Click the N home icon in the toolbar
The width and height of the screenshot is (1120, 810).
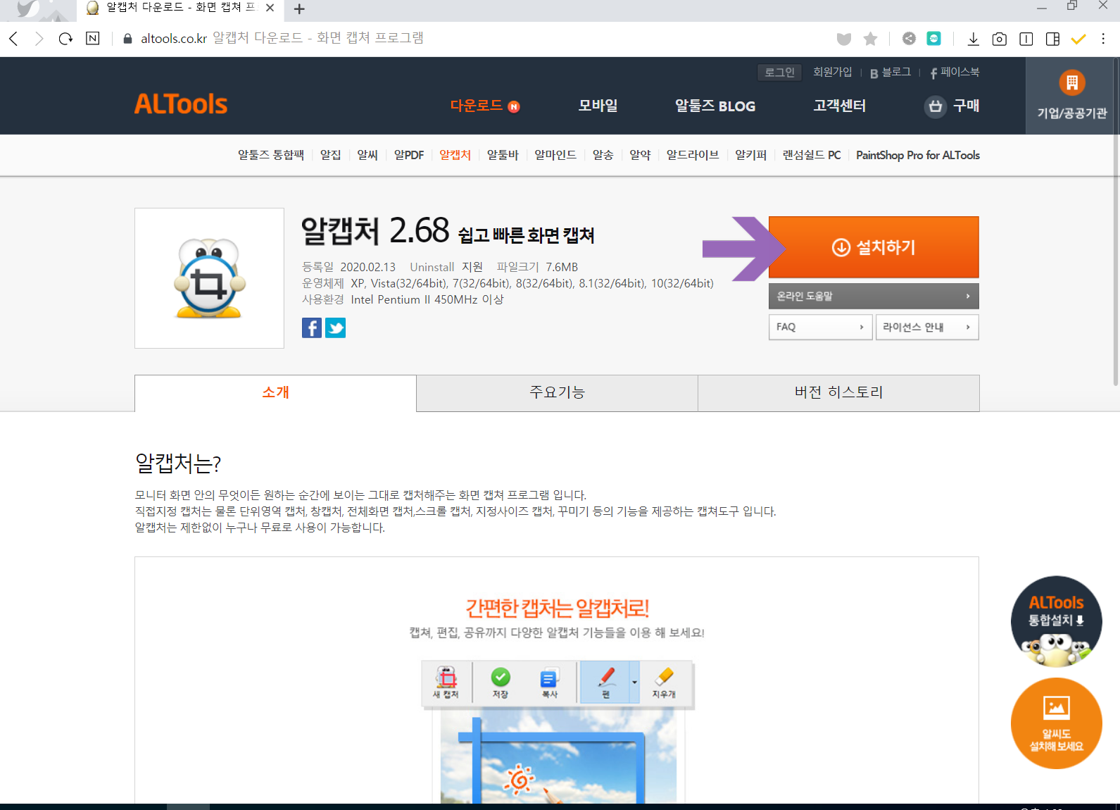coord(93,38)
